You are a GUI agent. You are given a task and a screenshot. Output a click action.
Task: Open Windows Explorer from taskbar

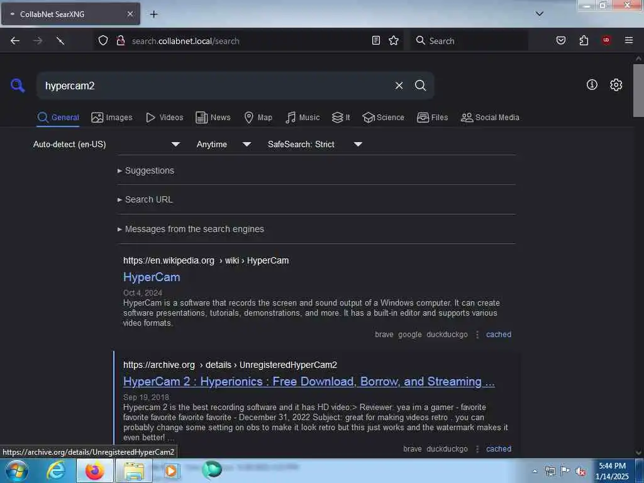tap(134, 470)
